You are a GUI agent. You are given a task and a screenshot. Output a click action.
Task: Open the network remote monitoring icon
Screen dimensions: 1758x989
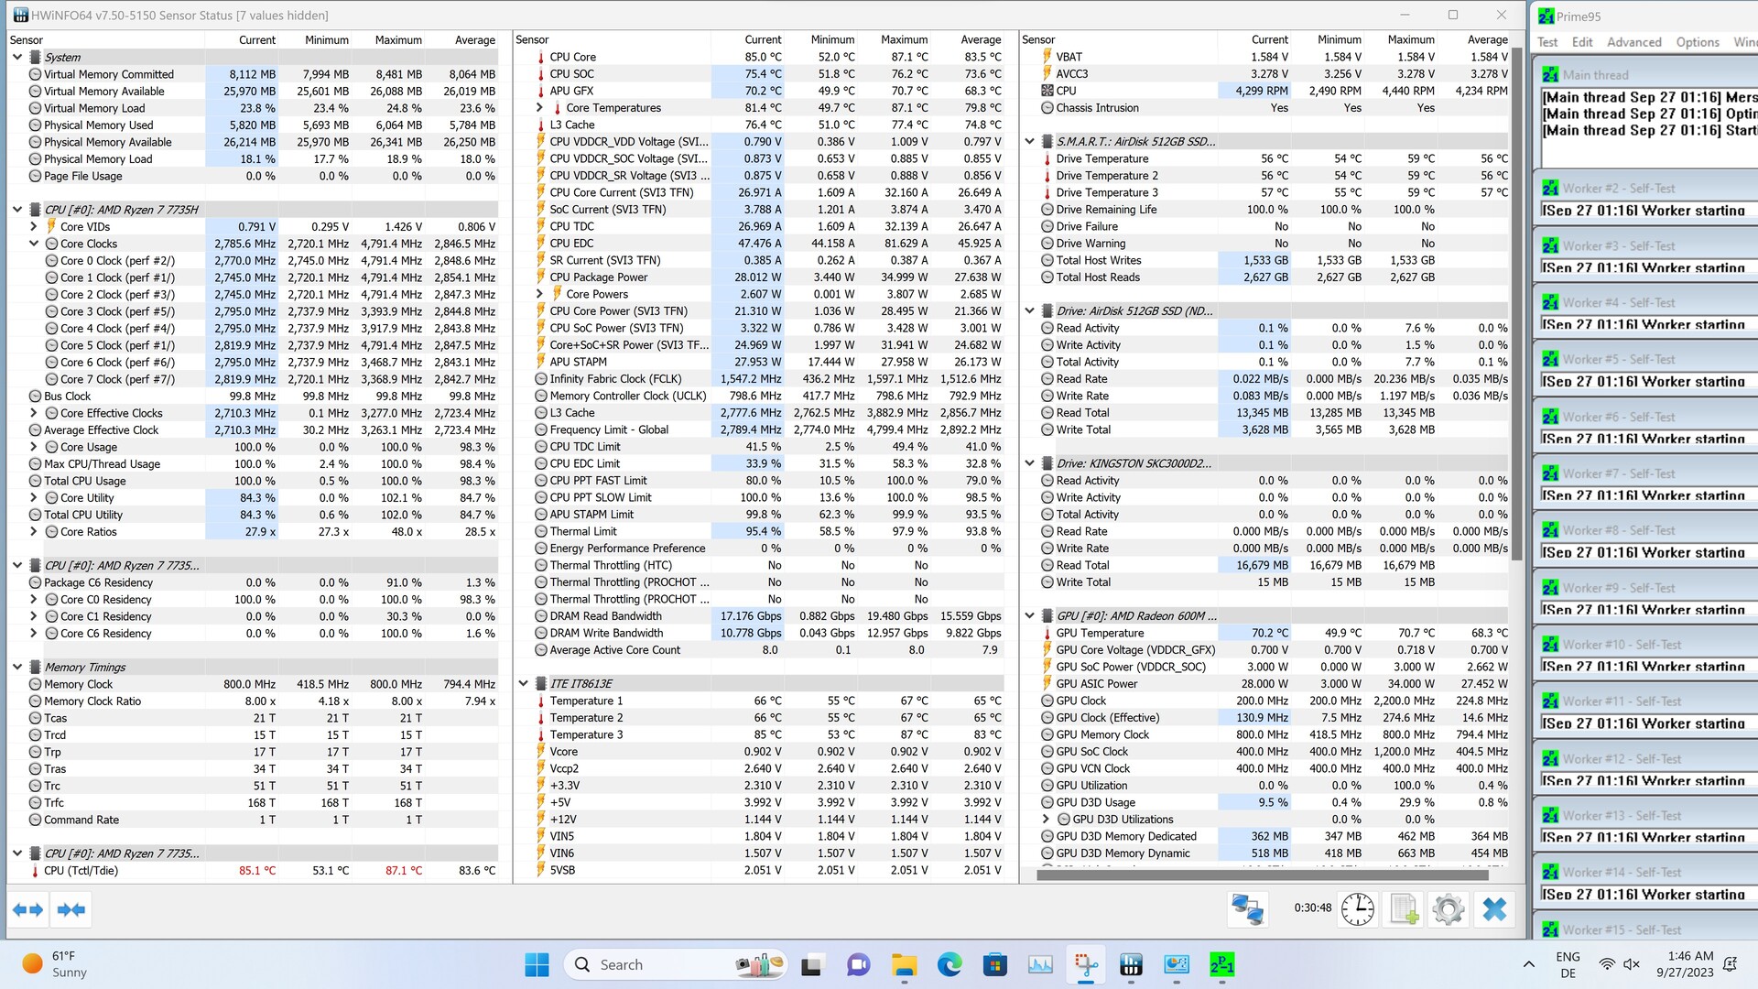[1247, 909]
